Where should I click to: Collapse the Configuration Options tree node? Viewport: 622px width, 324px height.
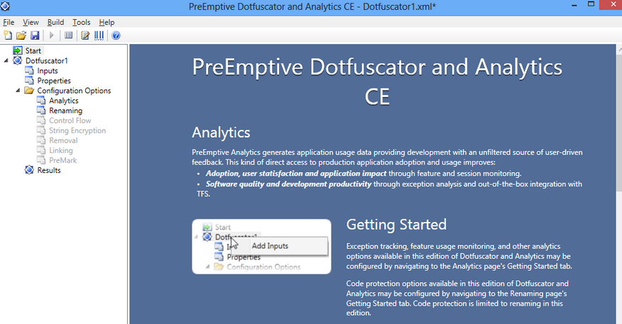18,91
